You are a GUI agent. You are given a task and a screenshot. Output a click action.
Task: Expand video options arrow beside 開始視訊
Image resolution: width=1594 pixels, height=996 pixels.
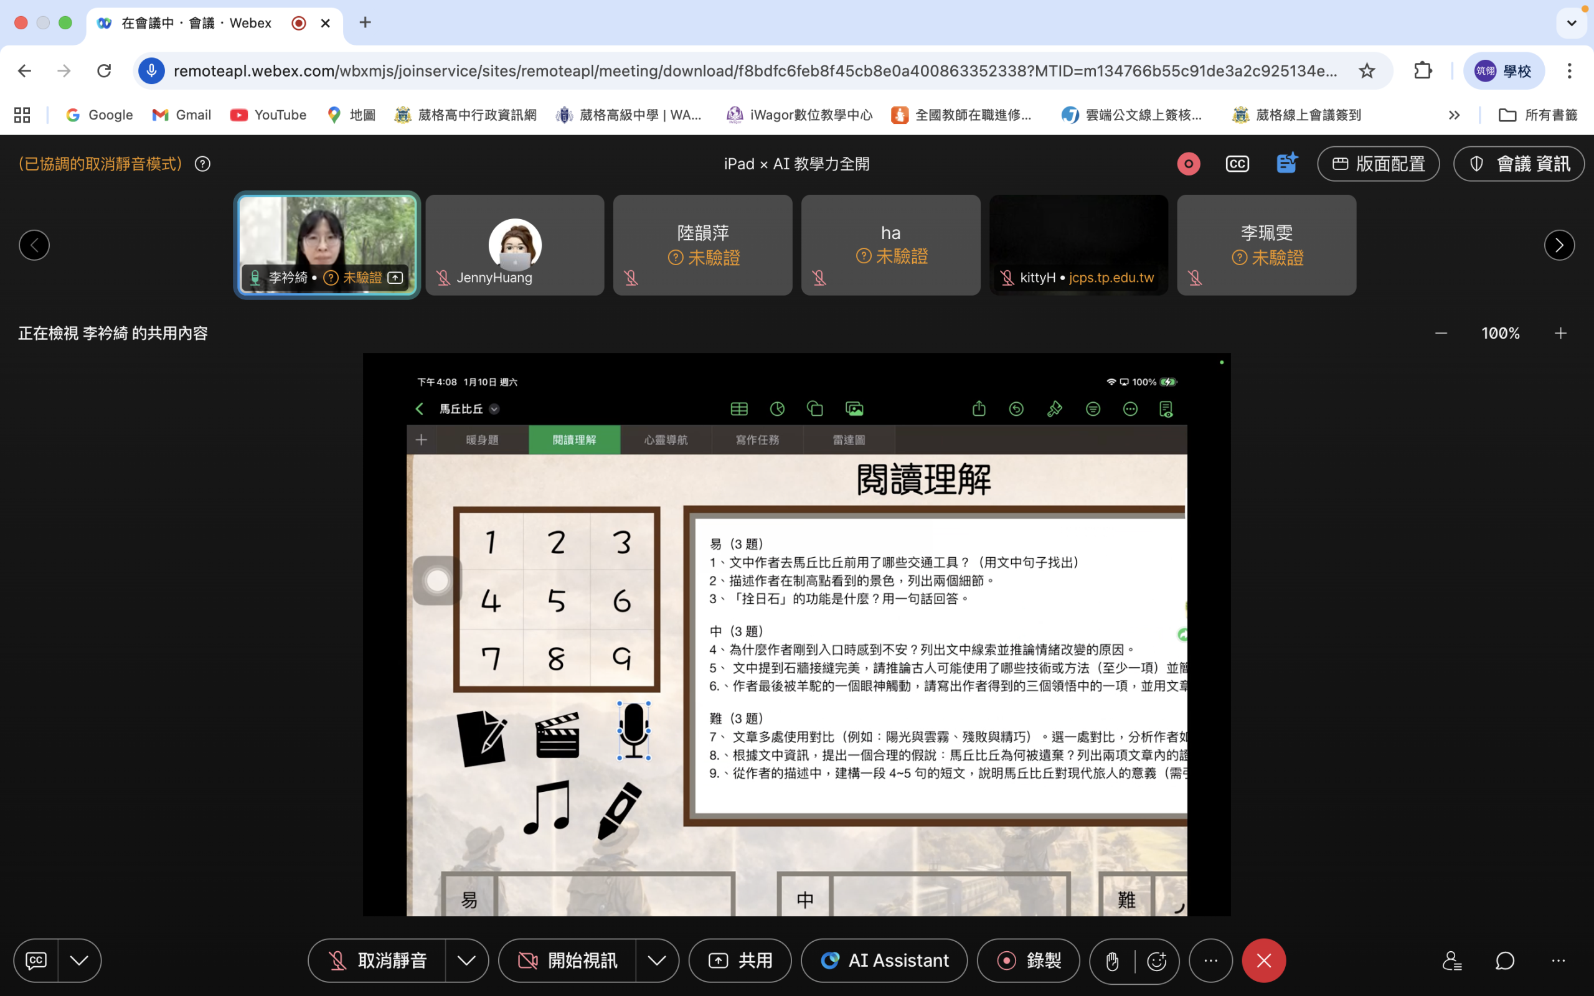pyautogui.click(x=656, y=961)
